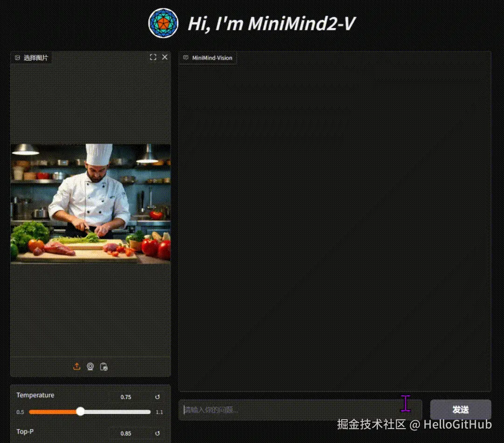Click the slider maximum value 1.1
504x443 pixels.
click(160, 412)
